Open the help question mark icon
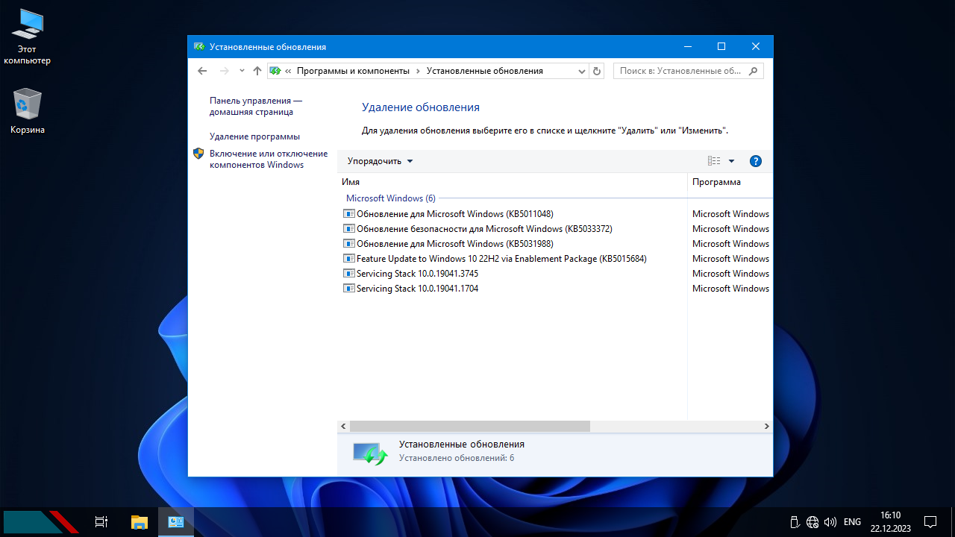Viewport: 955px width, 537px height. click(x=755, y=161)
